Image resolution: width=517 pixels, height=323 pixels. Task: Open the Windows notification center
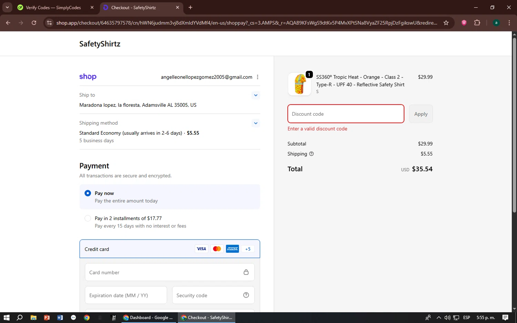(505, 317)
